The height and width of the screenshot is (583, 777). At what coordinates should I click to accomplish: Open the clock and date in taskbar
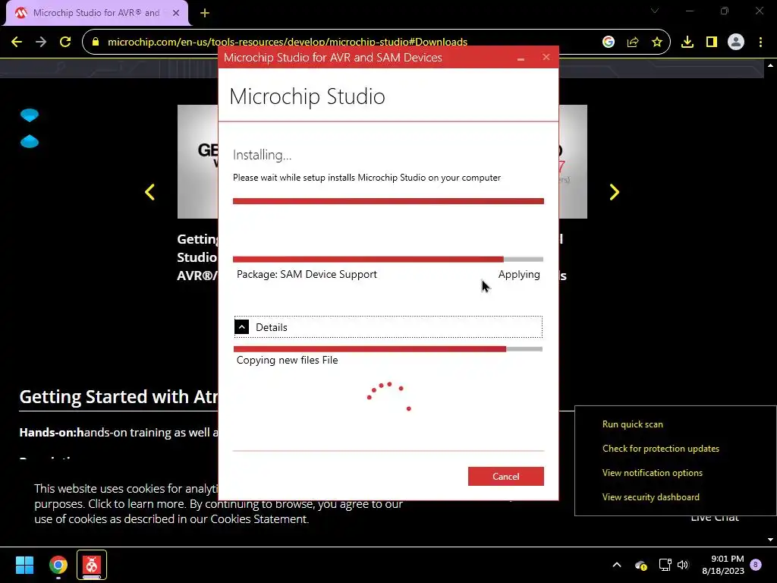[x=723, y=565]
